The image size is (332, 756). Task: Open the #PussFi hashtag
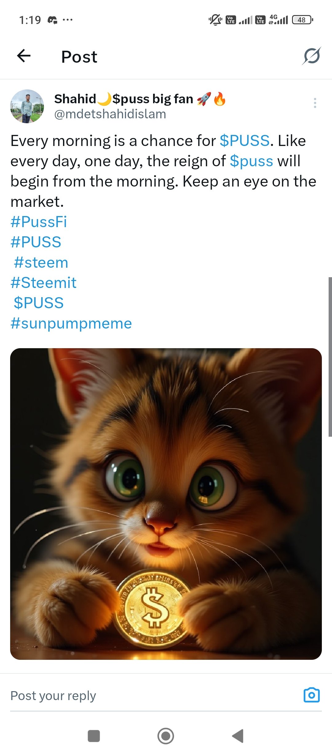(39, 222)
